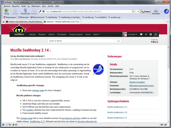
Task: Open the seamonkey-project download link
Action: [x=142, y=86]
